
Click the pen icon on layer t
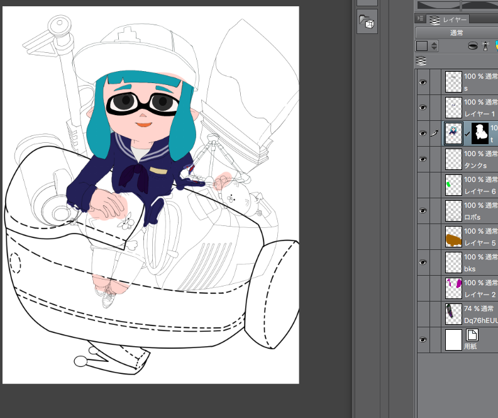coord(434,133)
